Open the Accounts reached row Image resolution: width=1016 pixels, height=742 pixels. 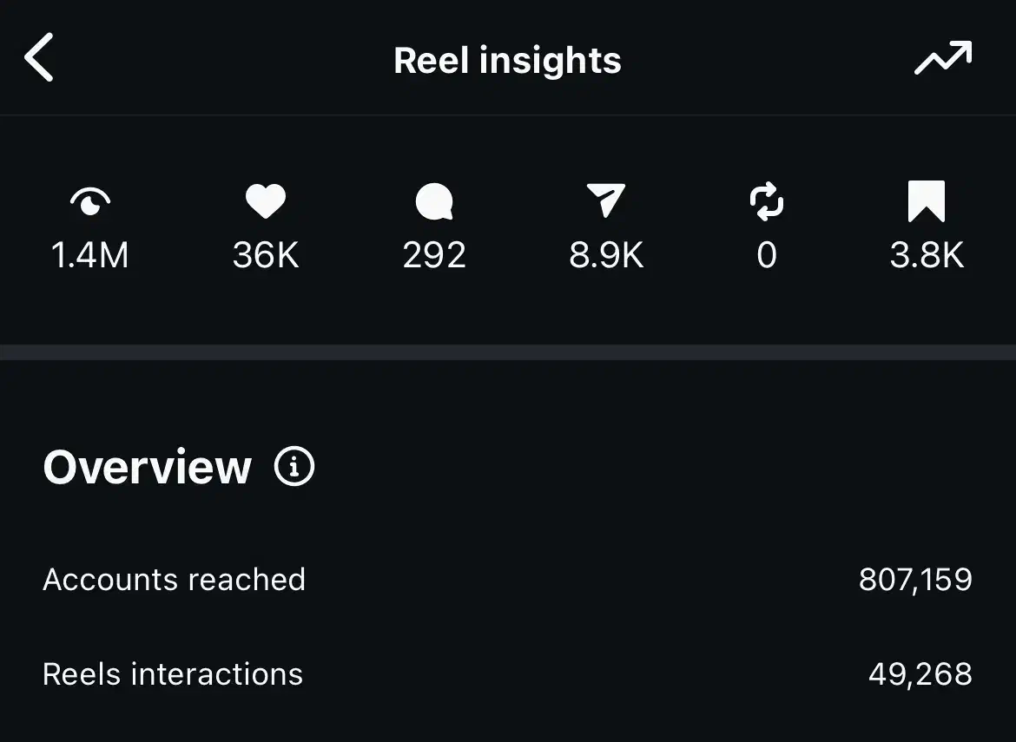tap(174, 580)
